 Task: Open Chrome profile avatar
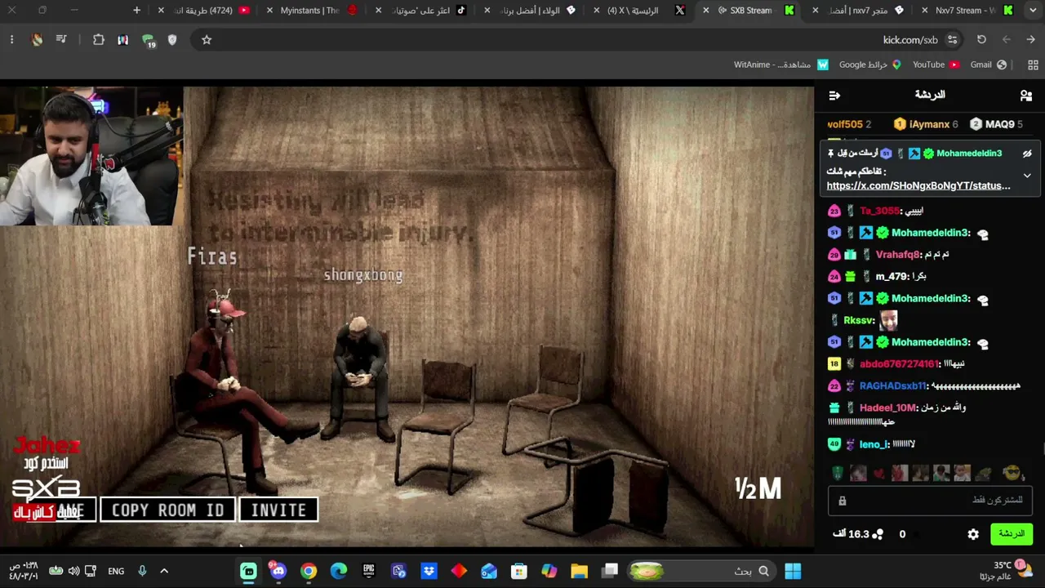(x=37, y=40)
